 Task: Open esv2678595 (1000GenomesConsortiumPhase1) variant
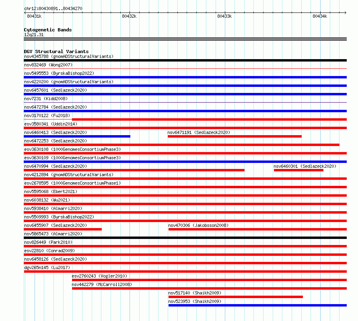[x=72, y=183]
